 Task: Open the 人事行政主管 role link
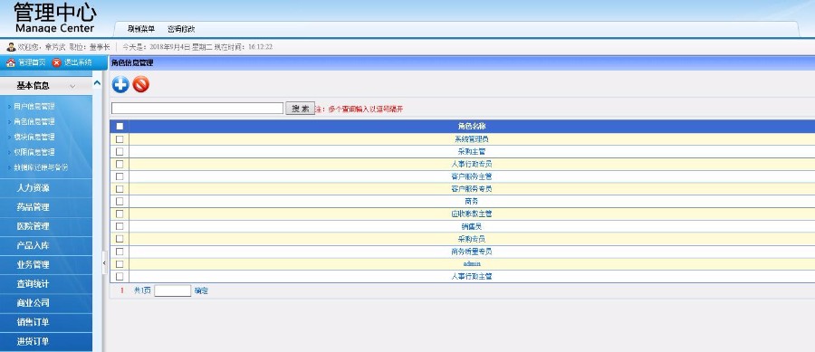pyautogui.click(x=472, y=276)
